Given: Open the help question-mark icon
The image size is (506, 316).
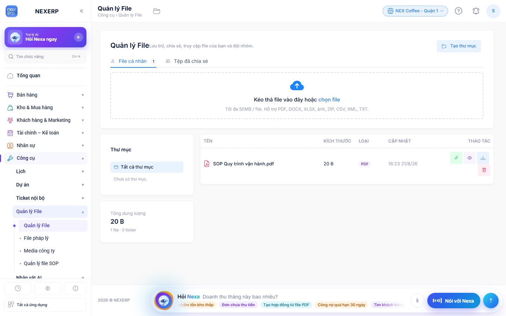Looking at the screenshot, I should coord(459,11).
